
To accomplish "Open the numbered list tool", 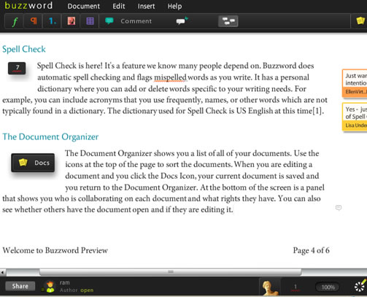I will click(52, 21).
